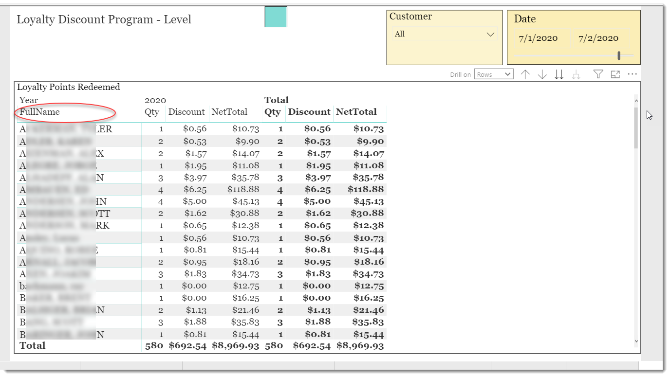Viewport: 670px width, 377px height.
Task: Select 2020 NetTotal value $45.13
Action: tap(245, 201)
